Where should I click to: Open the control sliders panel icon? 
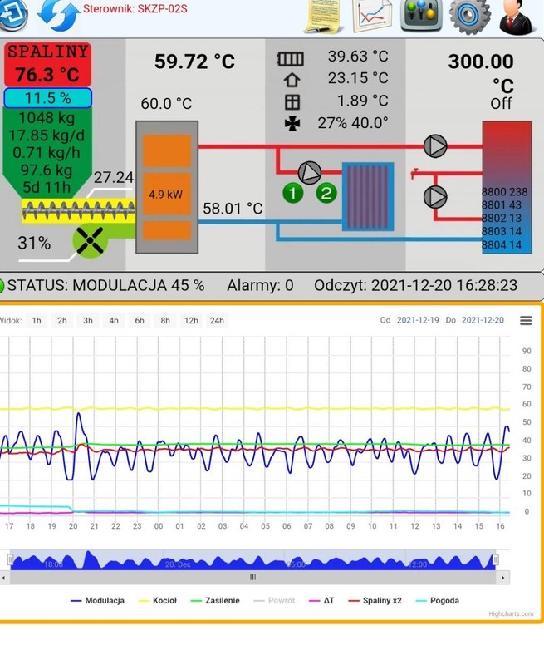(x=421, y=15)
